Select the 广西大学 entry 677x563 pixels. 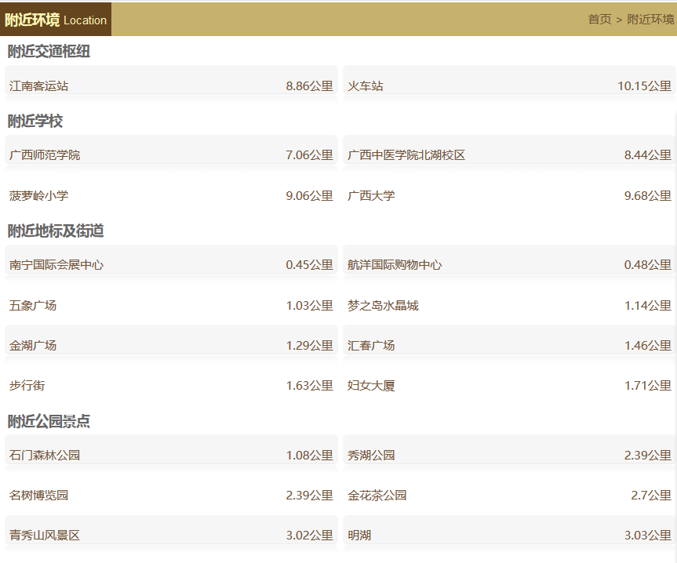pyautogui.click(x=371, y=196)
